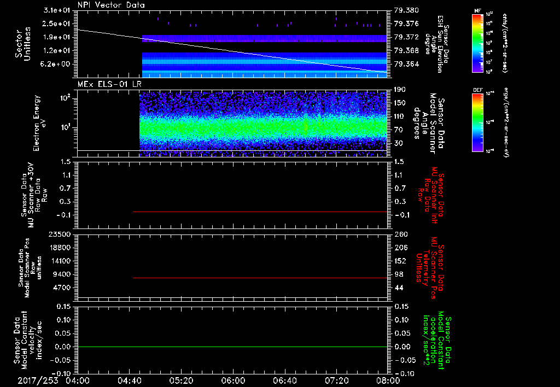The height and width of the screenshot is (387, 560).
Task: Click the '2017/253' date label
Action: click(38, 380)
